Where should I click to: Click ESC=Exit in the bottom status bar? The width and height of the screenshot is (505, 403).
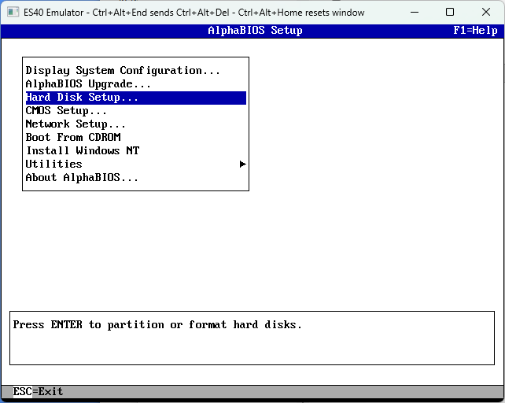(38, 391)
